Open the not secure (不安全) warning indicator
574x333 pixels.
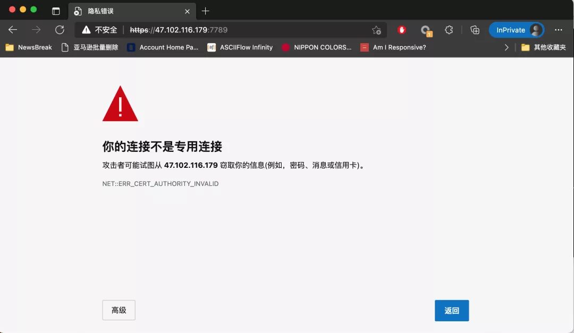point(99,30)
